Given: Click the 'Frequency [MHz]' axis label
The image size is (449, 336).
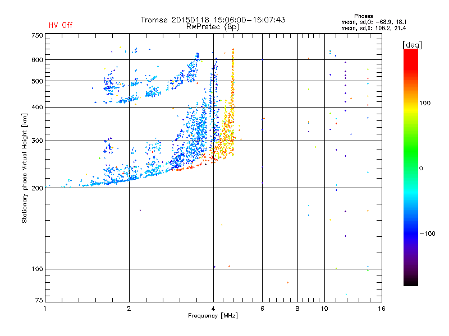Looking at the screenshot, I should (x=213, y=316).
